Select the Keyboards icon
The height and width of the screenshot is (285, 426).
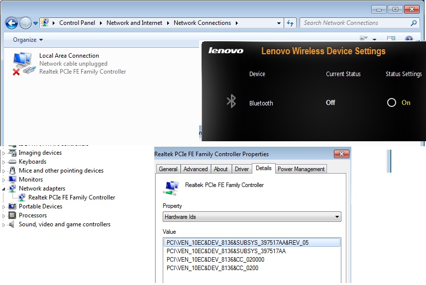click(x=12, y=162)
